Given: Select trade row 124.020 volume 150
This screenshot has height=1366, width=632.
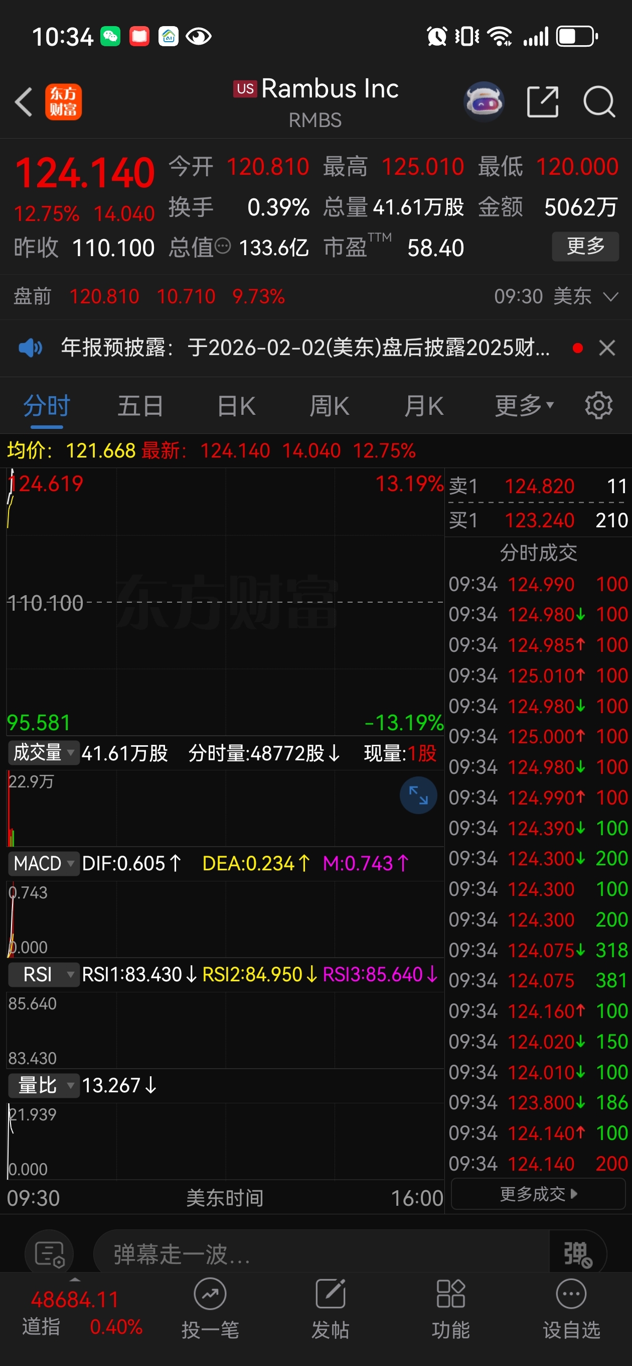Looking at the screenshot, I should [x=538, y=1042].
